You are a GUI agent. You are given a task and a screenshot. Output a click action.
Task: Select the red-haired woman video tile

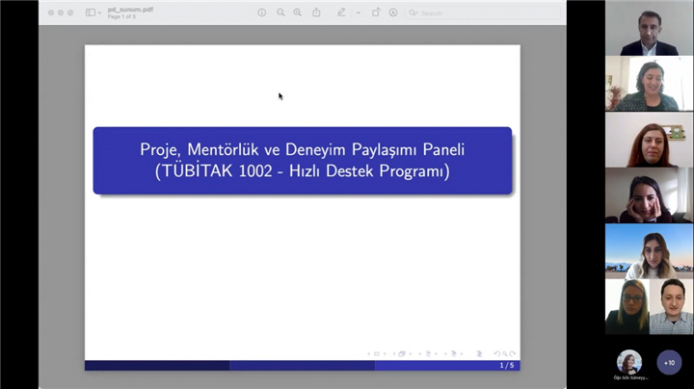point(650,140)
